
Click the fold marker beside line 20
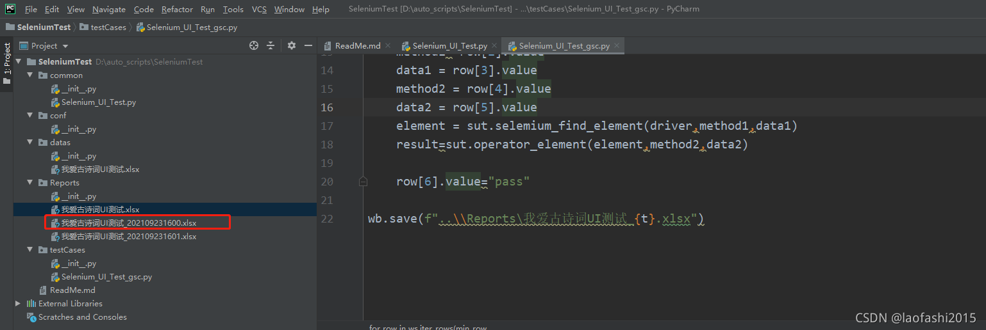click(x=363, y=182)
